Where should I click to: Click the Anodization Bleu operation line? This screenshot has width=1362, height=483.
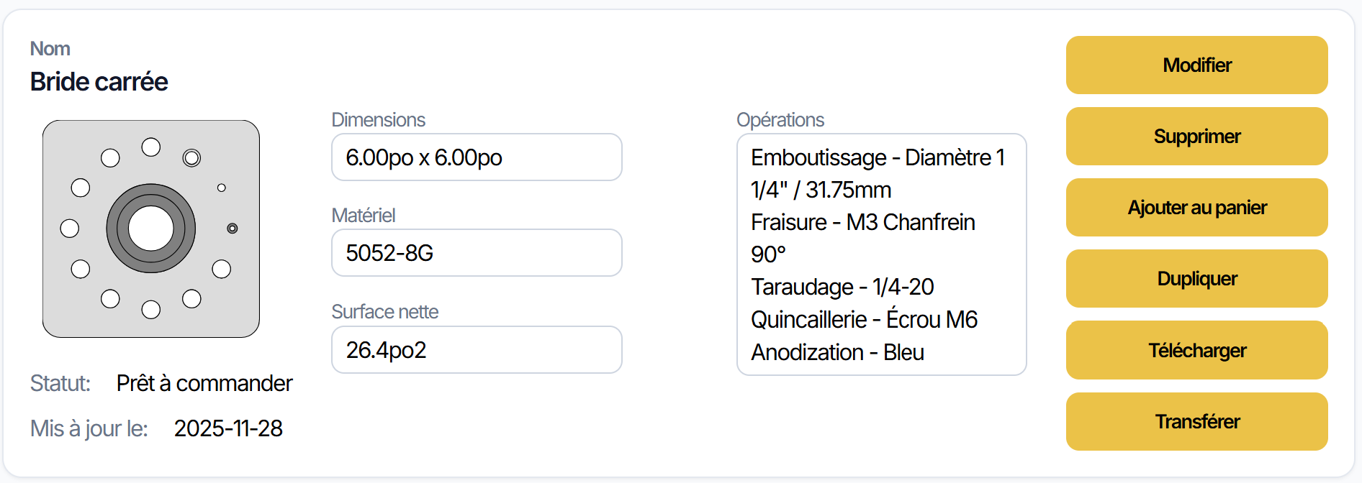click(837, 352)
